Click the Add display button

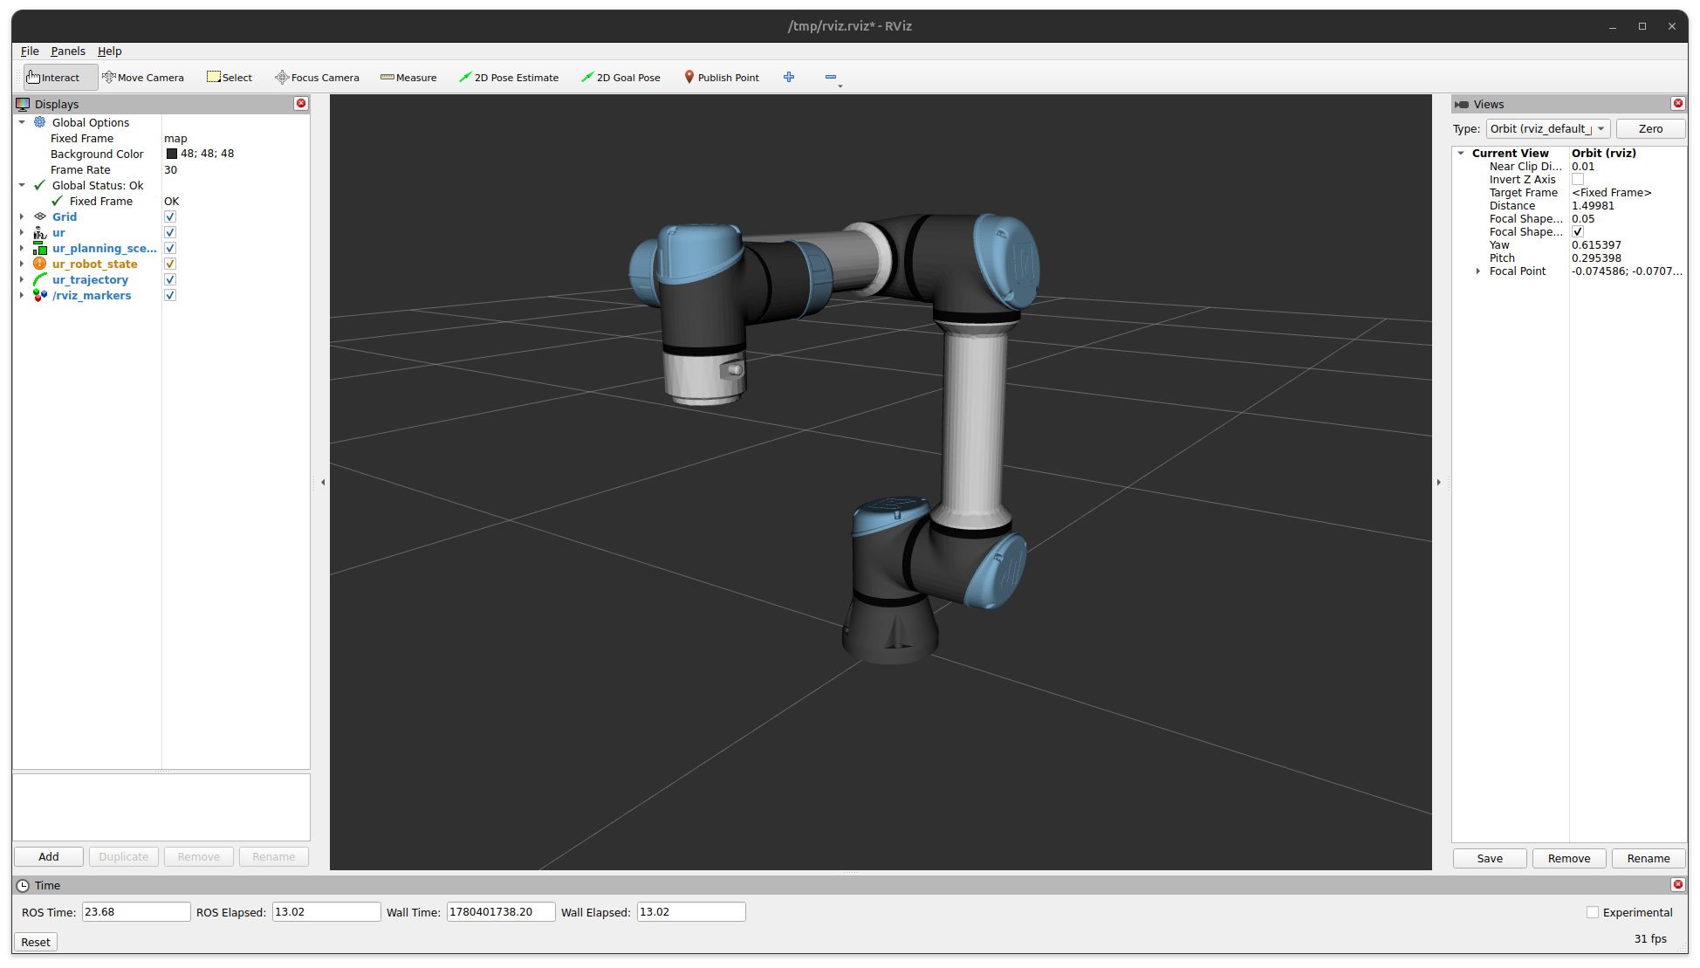coord(49,857)
